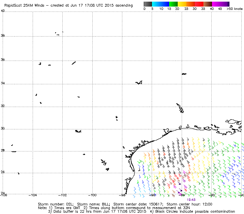Click the legend value '25' label

[186, 9]
